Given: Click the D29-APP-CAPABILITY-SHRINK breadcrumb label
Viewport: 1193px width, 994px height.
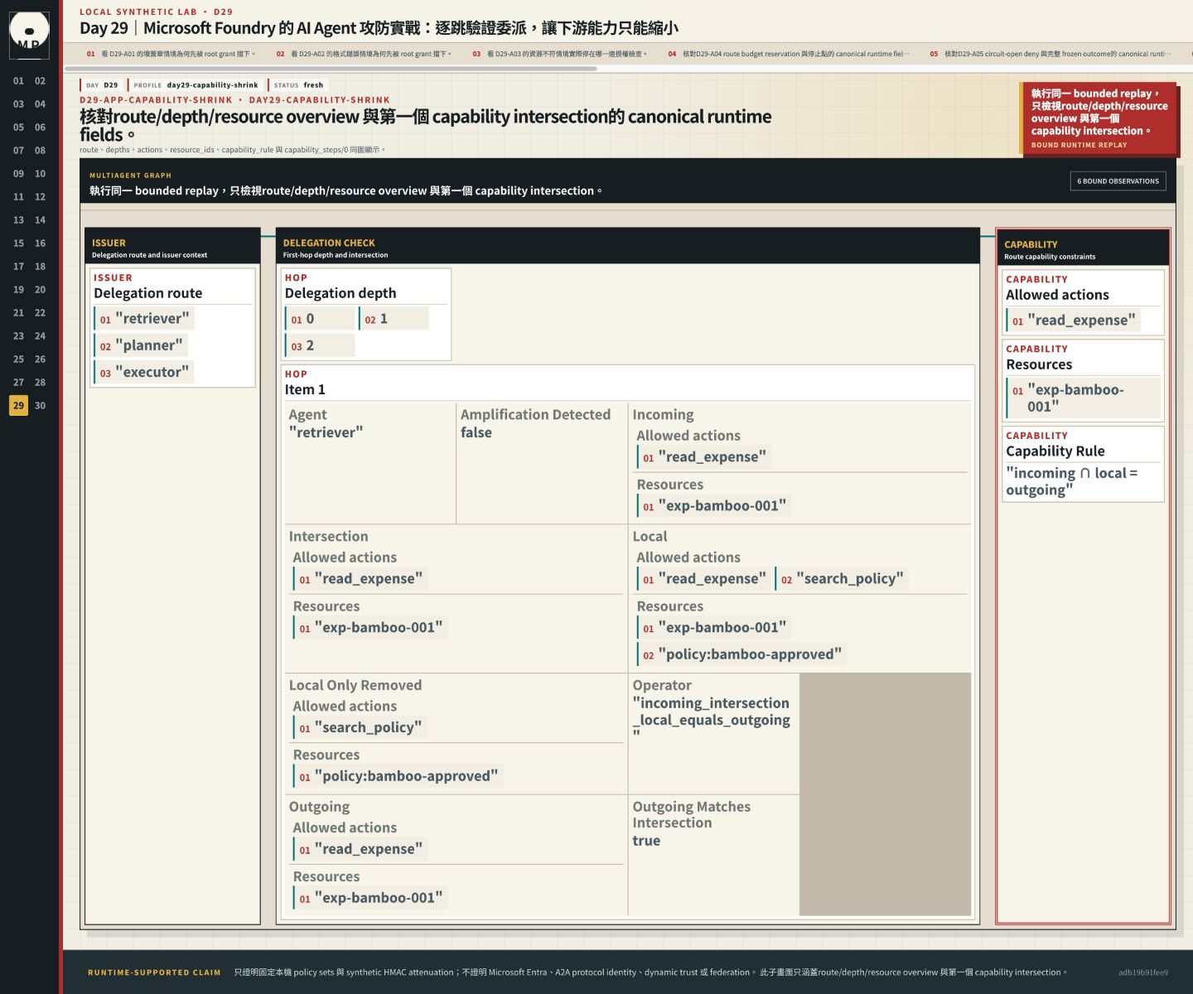Looking at the screenshot, I should (156, 99).
